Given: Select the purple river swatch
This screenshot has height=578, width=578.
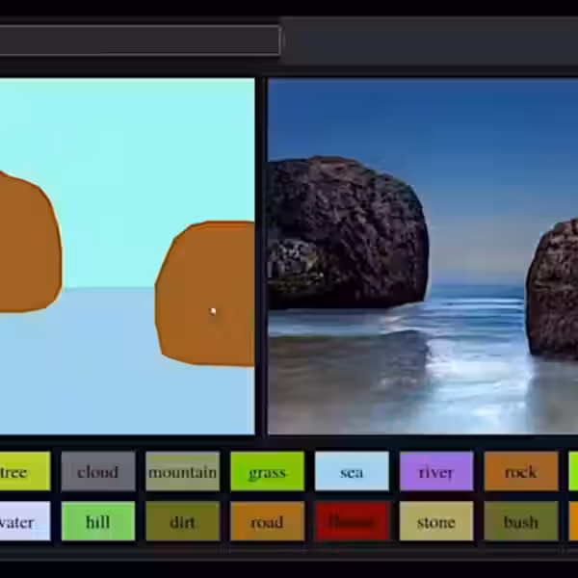Looking at the screenshot, I should pos(436,472).
